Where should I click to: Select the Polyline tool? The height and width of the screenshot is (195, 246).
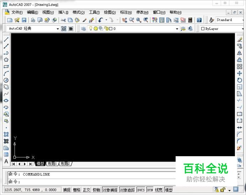click(x=6, y=53)
